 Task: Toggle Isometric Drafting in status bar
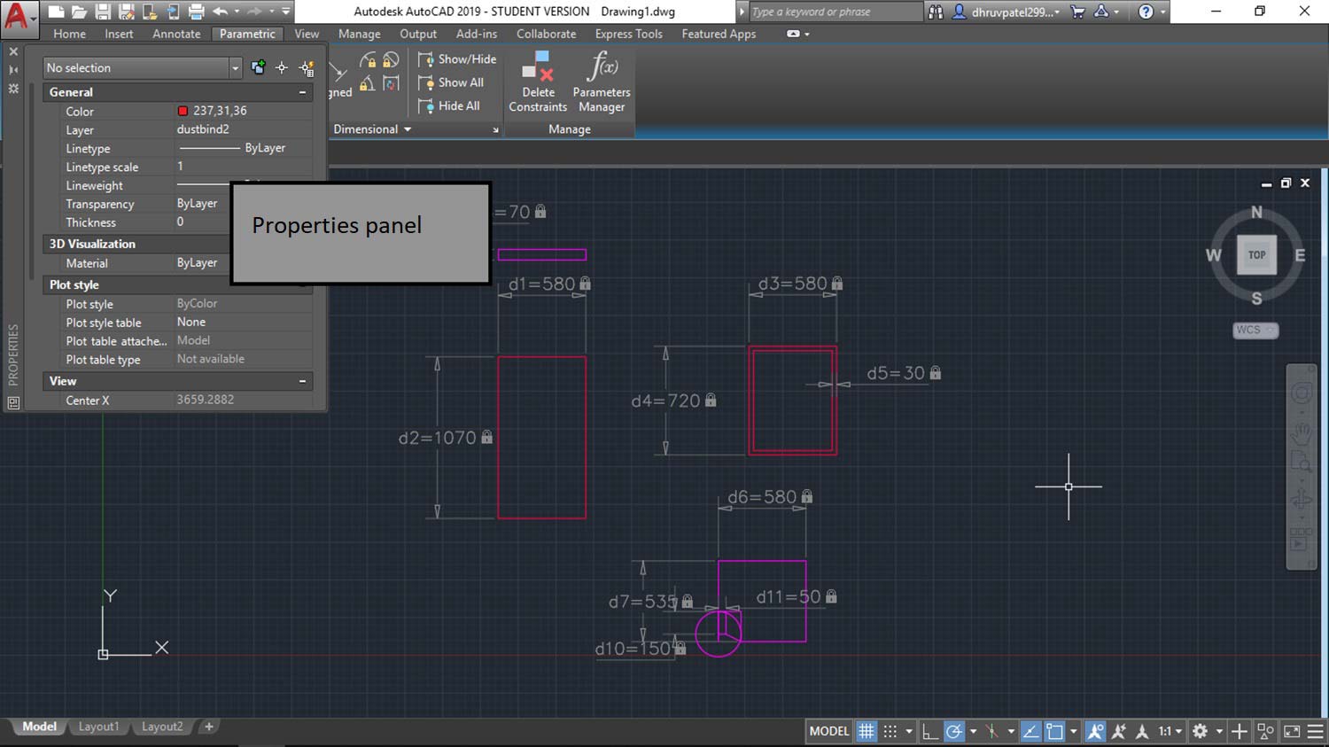[x=992, y=731]
